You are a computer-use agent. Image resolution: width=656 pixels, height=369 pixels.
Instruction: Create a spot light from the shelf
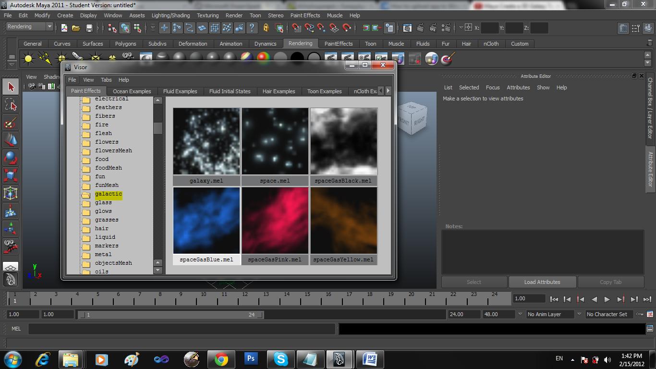click(77, 57)
